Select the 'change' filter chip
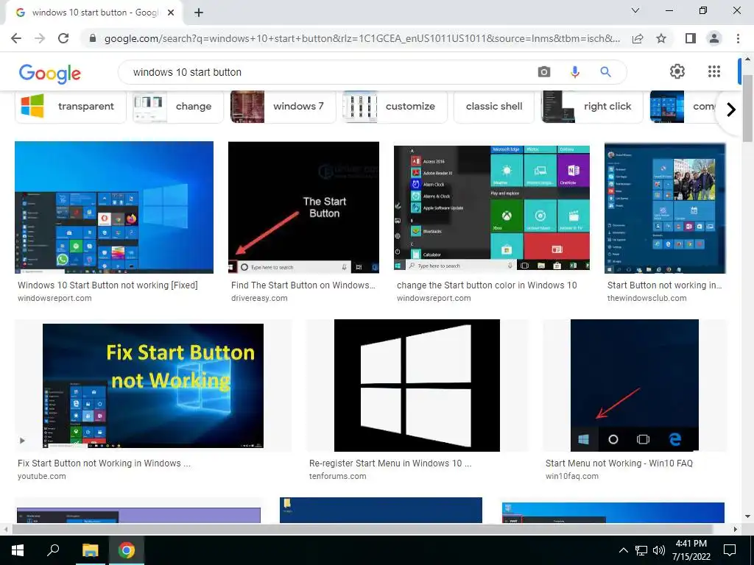 point(178,106)
